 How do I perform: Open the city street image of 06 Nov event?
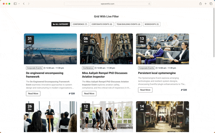106,49
